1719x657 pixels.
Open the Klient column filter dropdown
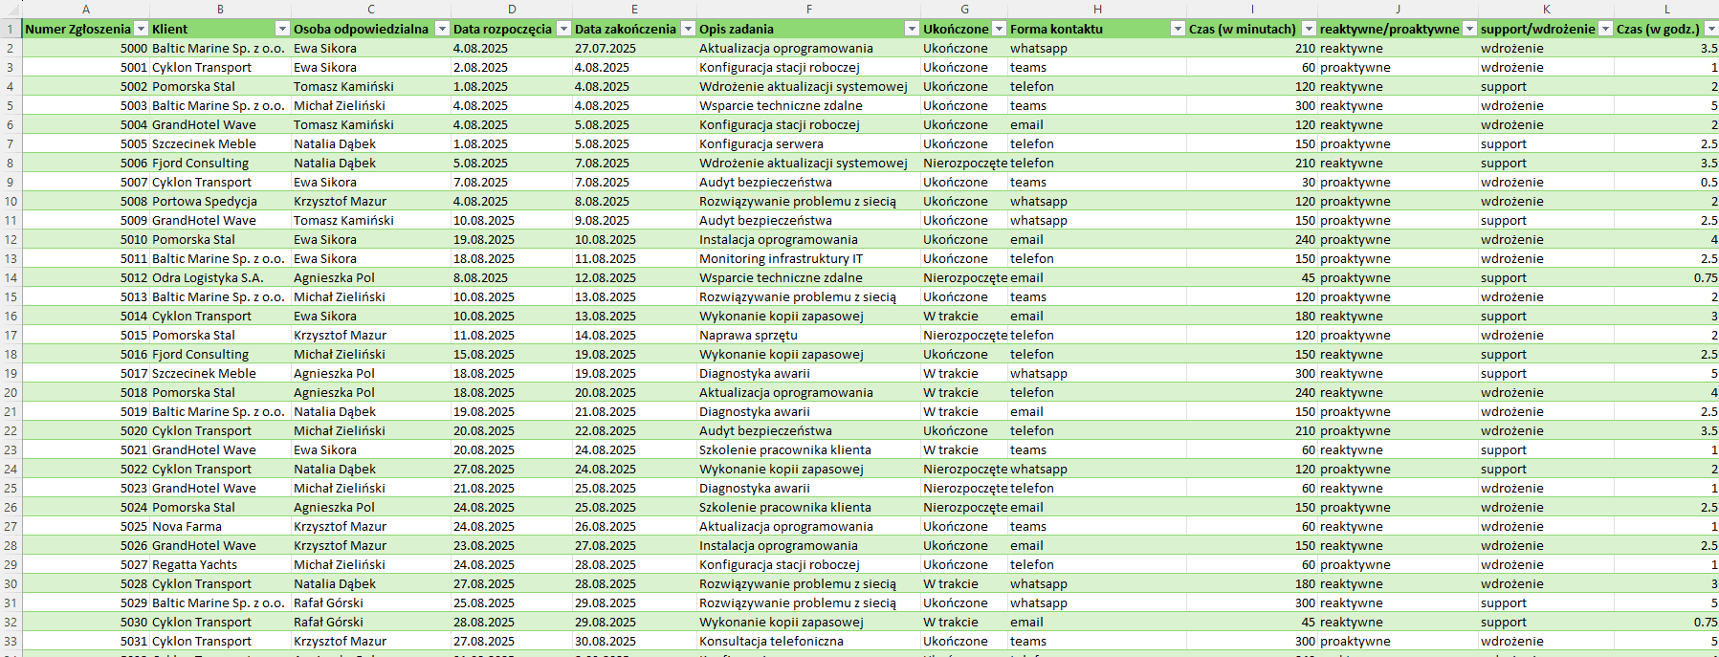(x=282, y=29)
